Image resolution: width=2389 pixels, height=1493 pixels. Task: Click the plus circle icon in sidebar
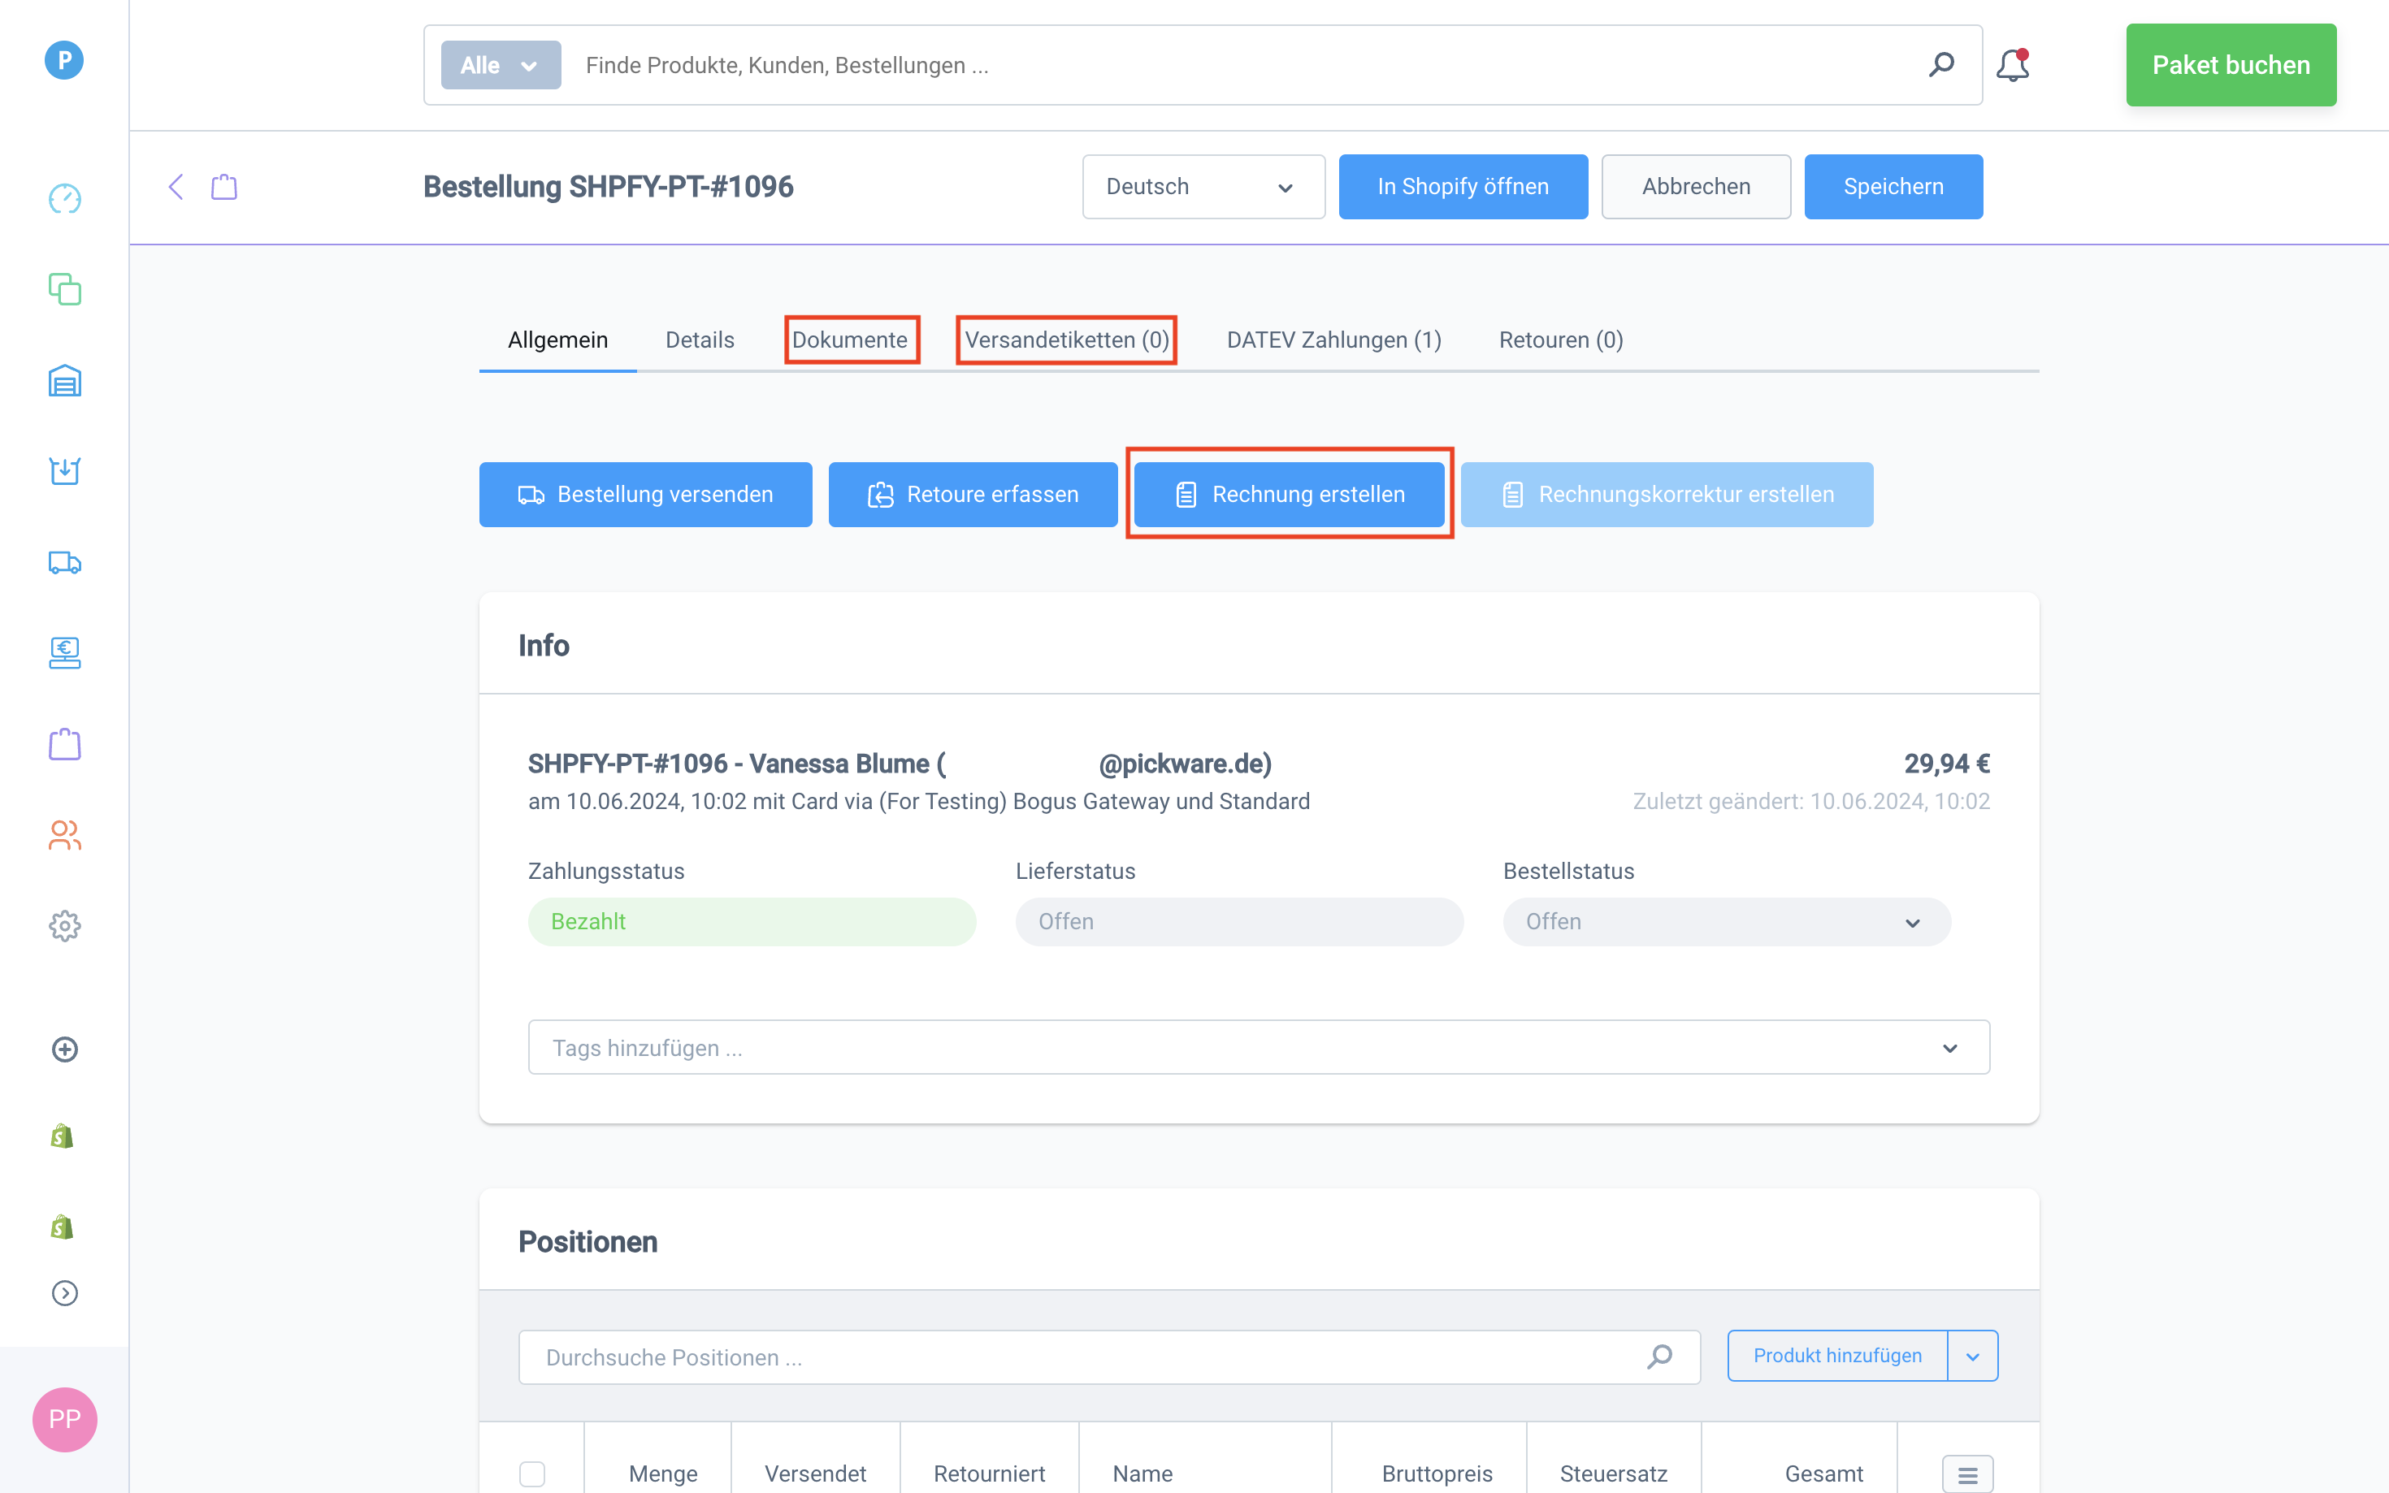(64, 1049)
